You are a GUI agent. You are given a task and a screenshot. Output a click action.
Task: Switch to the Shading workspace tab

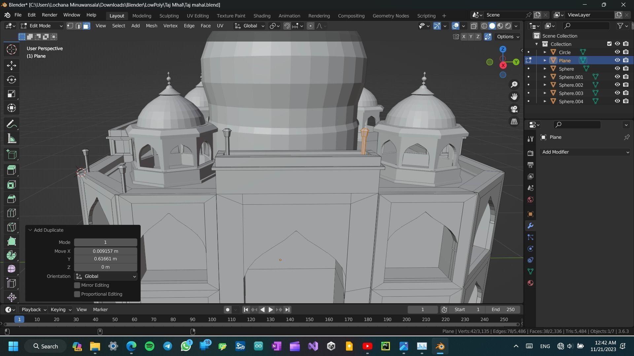point(262,16)
